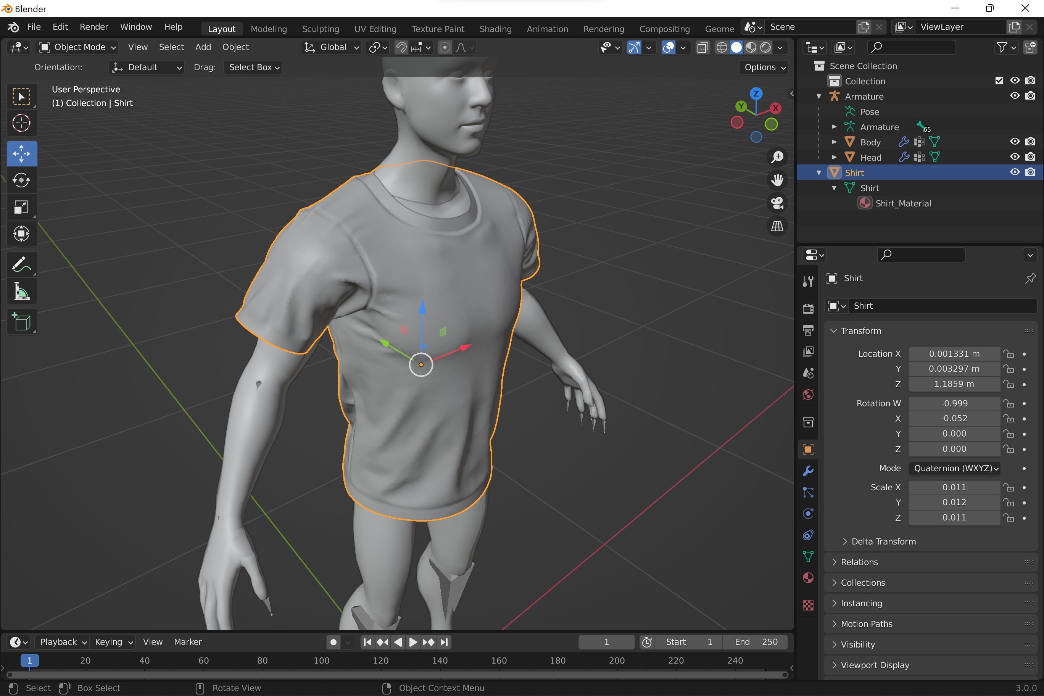Jump to the end frame
This screenshot has width=1044, height=696.
pos(444,642)
